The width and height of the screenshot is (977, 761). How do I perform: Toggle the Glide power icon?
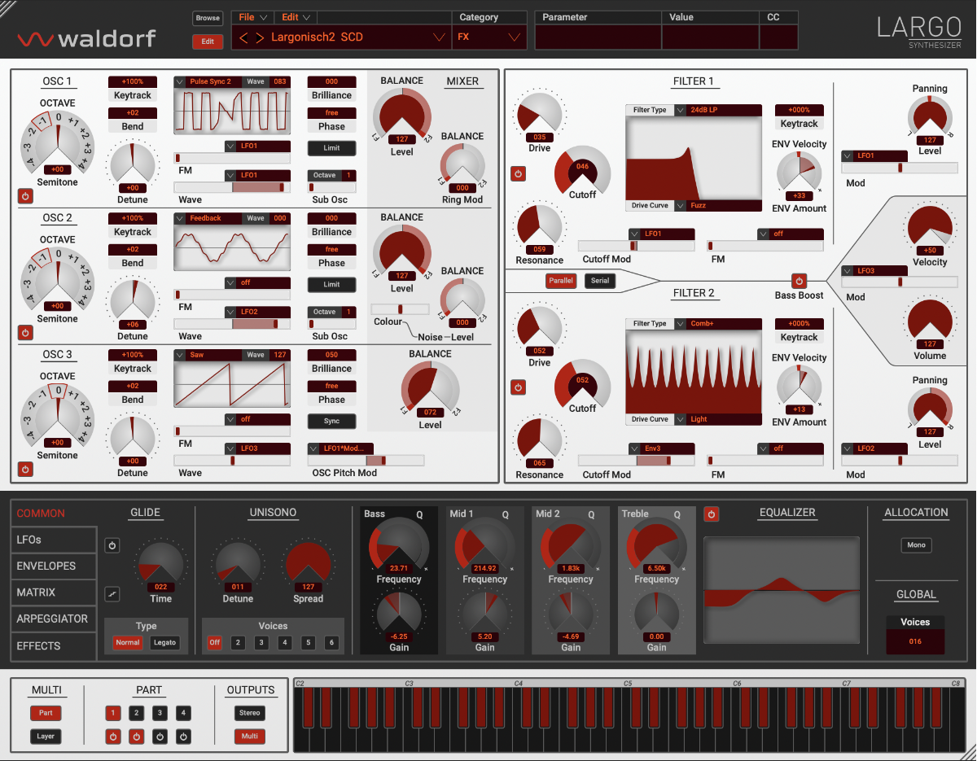click(x=112, y=545)
